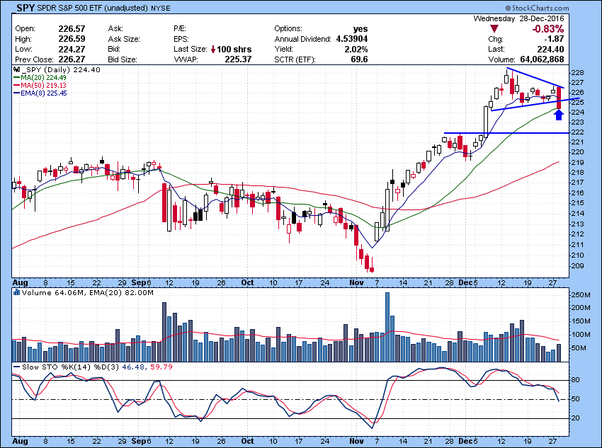Screen dimensions: 602x448
Task: Click the Ask Size label
Action: tap(124, 39)
